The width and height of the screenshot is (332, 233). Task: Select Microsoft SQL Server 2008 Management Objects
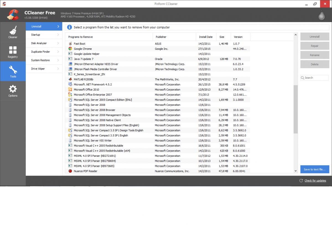tap(158, 115)
